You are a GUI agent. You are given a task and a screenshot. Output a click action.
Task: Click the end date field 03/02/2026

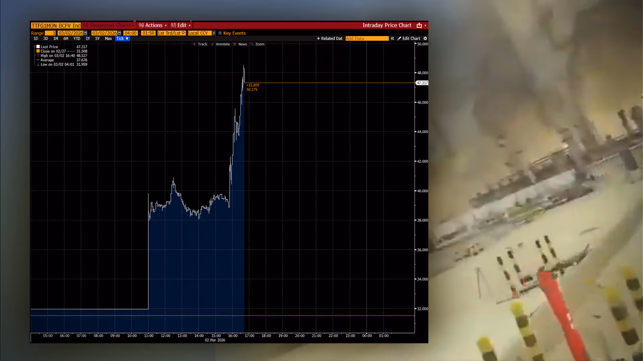pyautogui.click(x=104, y=33)
